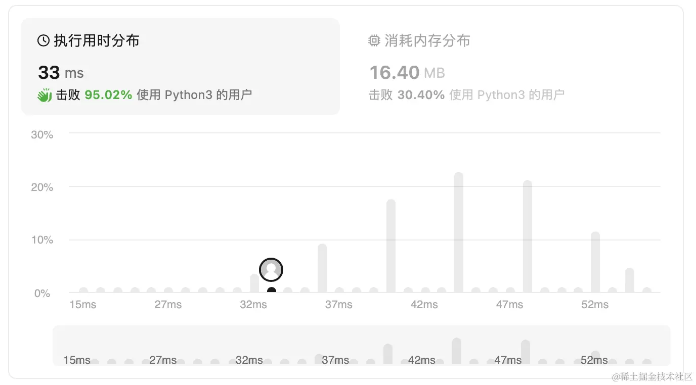Click the tallest bar near 44ms
Screen dimensions: 696x385
(x=459, y=232)
